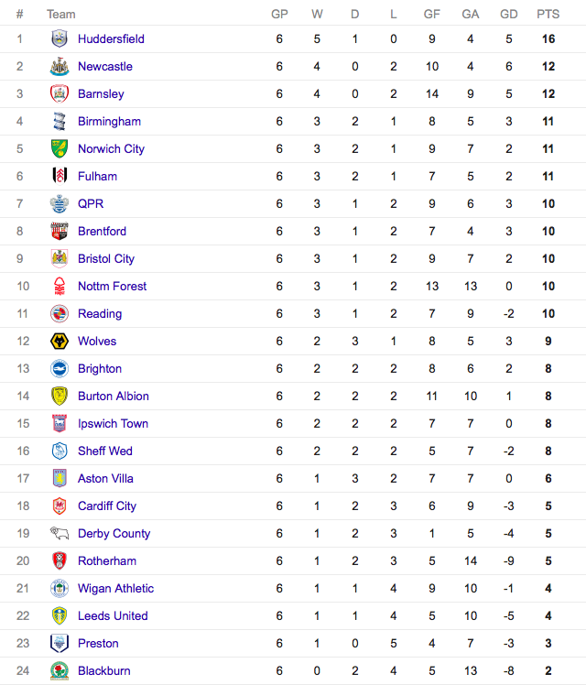
Task: Click the PTS column header
Action: pos(548,15)
